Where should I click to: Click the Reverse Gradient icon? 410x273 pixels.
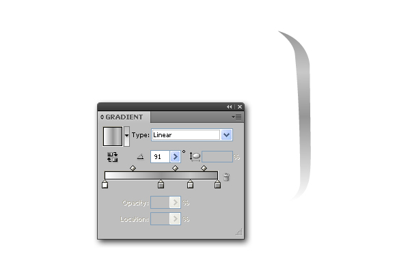[x=113, y=157]
